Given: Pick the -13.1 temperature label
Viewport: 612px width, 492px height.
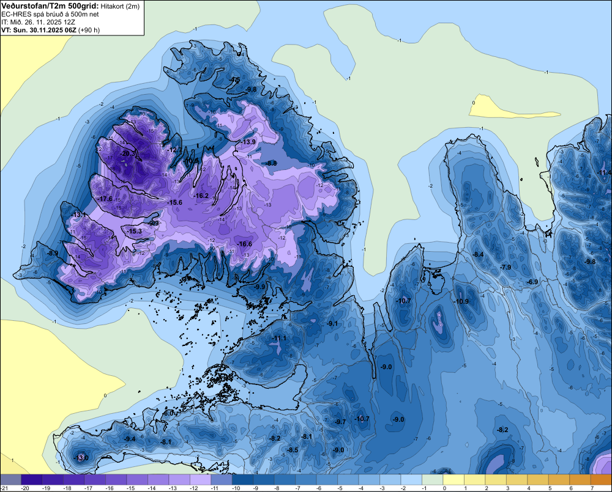Looking at the screenshot, I should [x=79, y=215].
